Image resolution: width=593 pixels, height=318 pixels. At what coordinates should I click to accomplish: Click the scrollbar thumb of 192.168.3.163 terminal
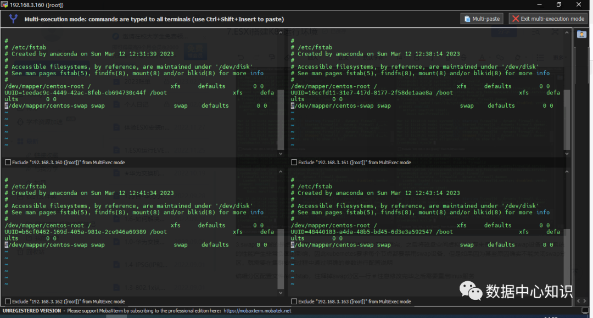(567, 259)
